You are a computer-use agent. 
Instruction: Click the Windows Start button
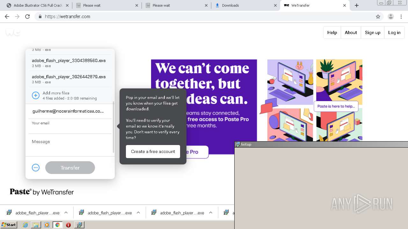[x=9, y=225]
